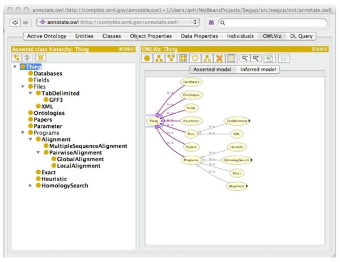Click the add subclass icon in class hierarchy
Screen dimensions: 340x262
point(16,58)
